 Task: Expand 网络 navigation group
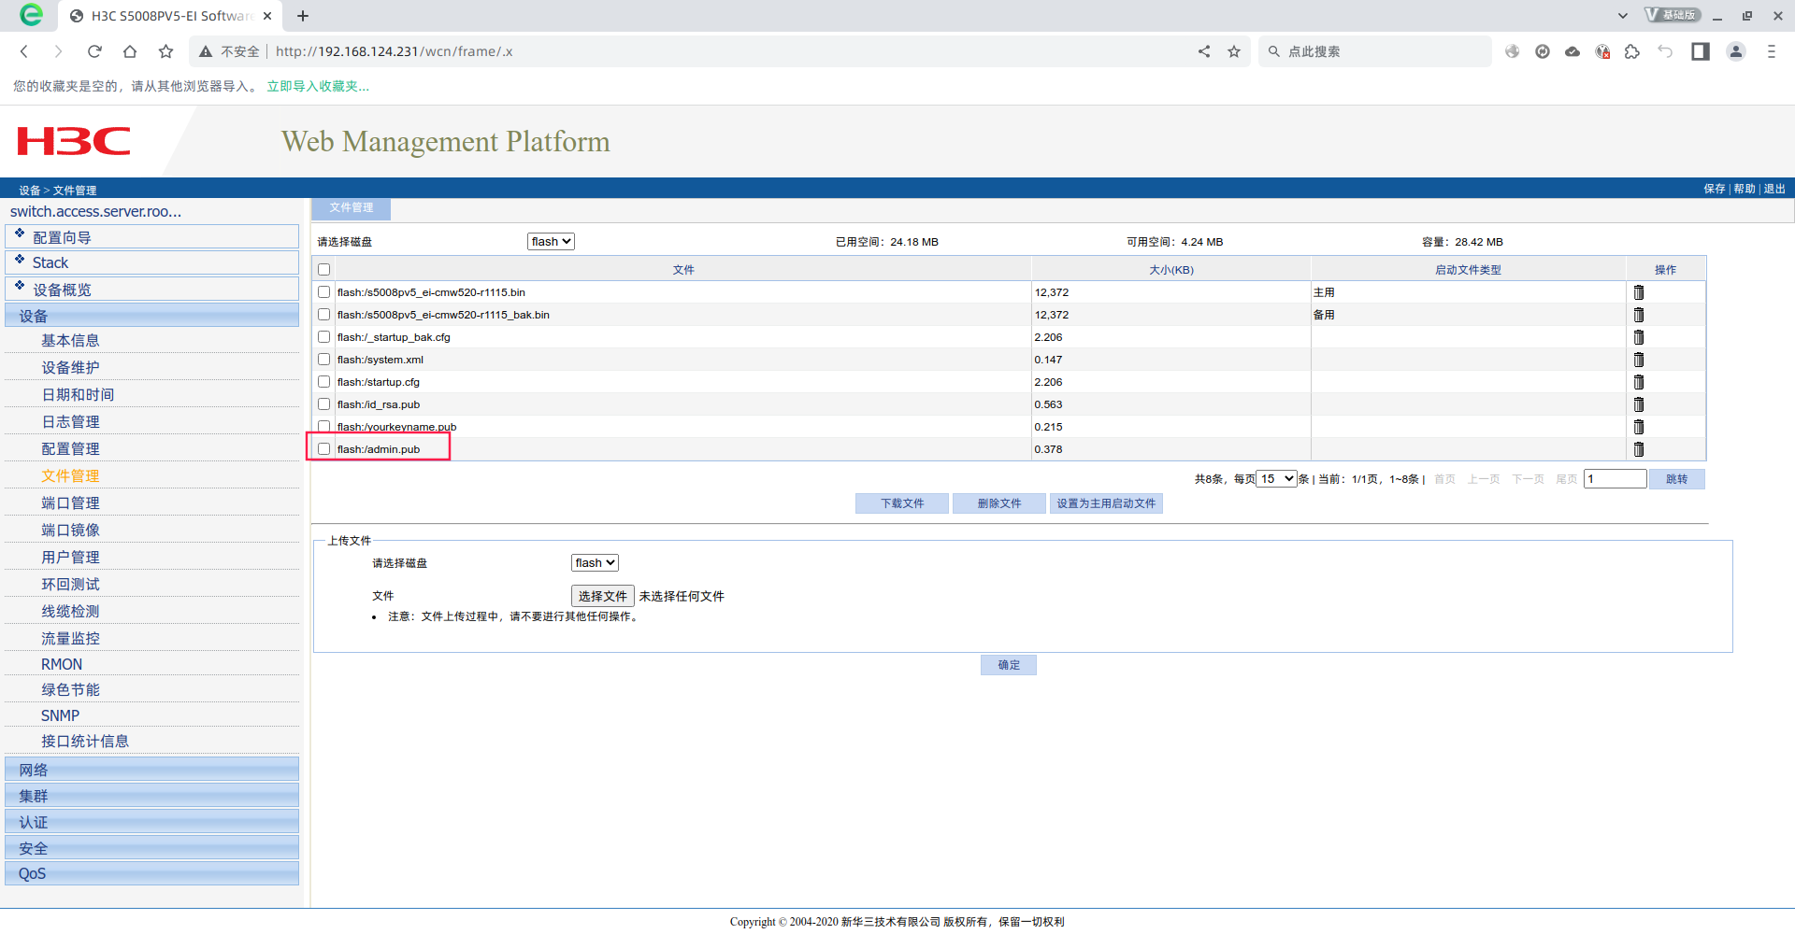pyautogui.click(x=152, y=770)
